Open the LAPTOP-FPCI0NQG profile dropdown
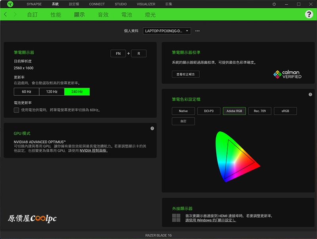This screenshot has height=239, width=317. pos(167,31)
